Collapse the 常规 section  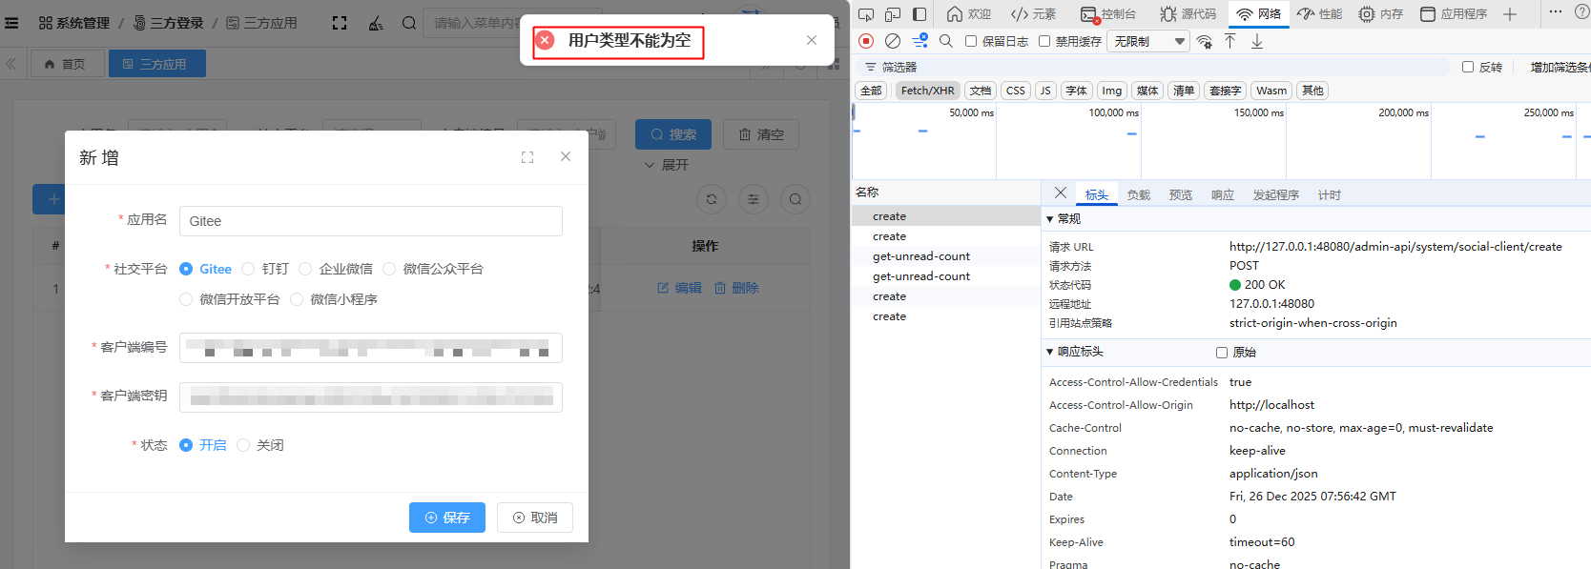pyautogui.click(x=1050, y=219)
